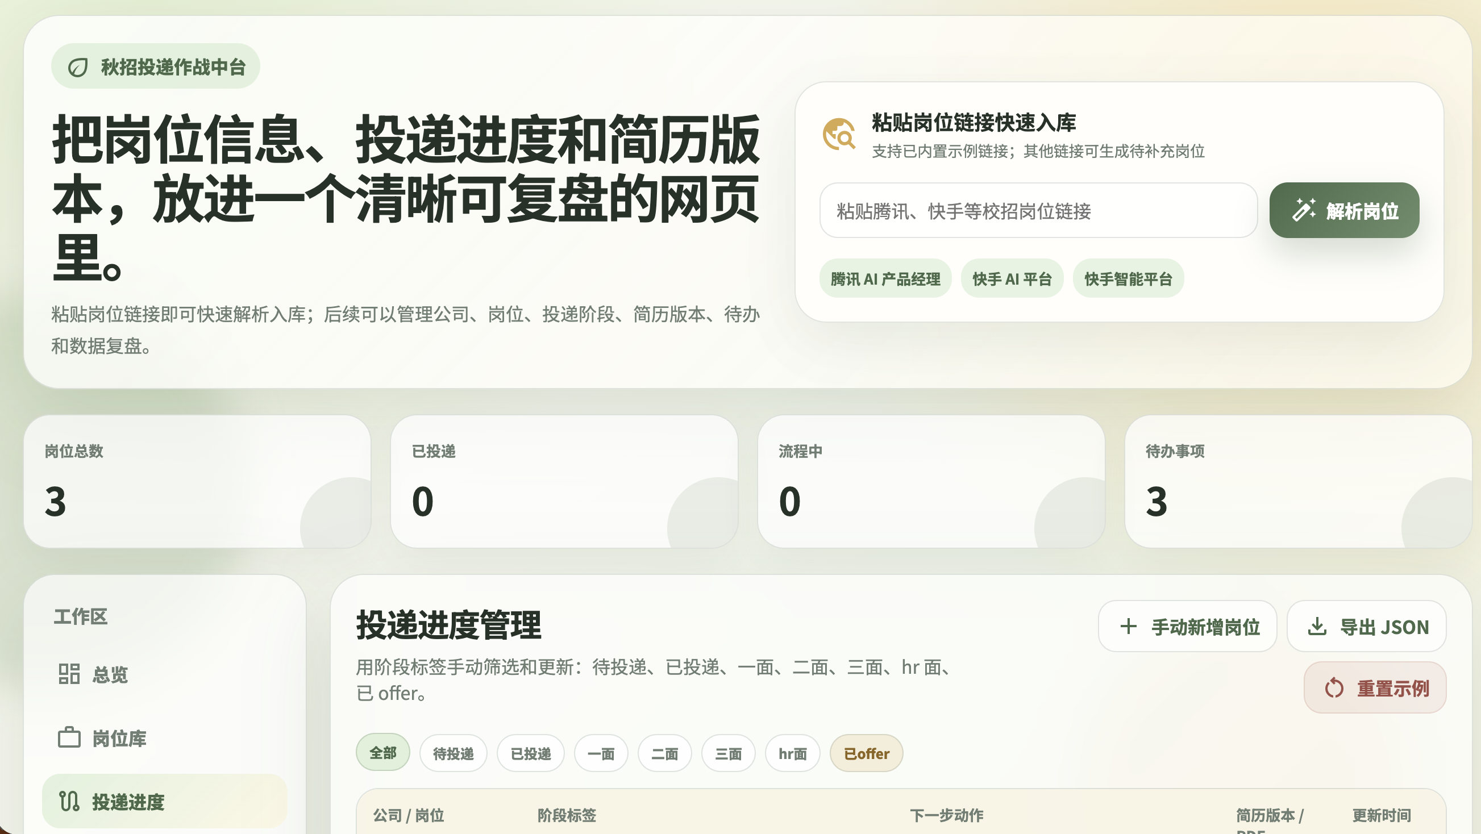Filter by the 三面 stage tag
Screen dimensions: 1481x834
pyautogui.click(x=729, y=753)
